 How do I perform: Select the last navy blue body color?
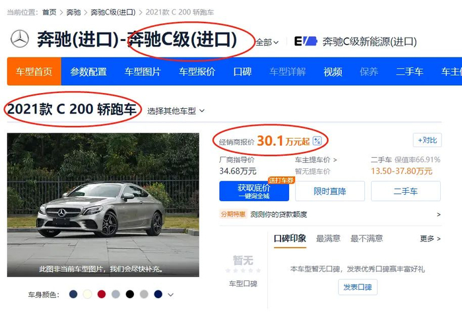coord(158,294)
